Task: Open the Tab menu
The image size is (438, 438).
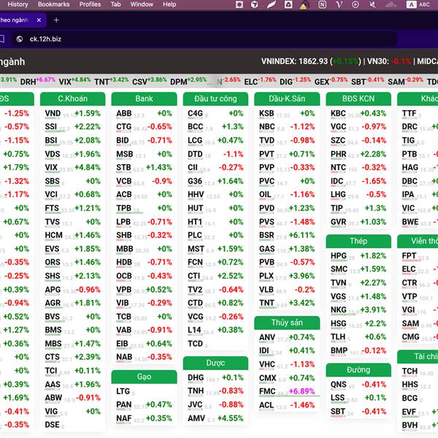Action: click(115, 4)
